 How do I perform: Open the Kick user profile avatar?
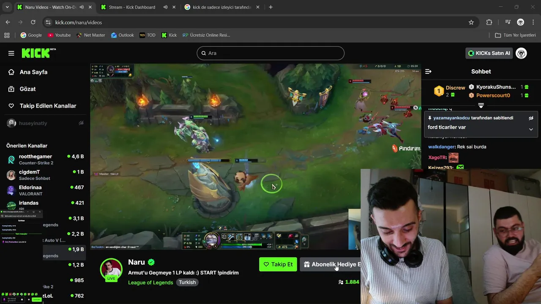point(521,53)
